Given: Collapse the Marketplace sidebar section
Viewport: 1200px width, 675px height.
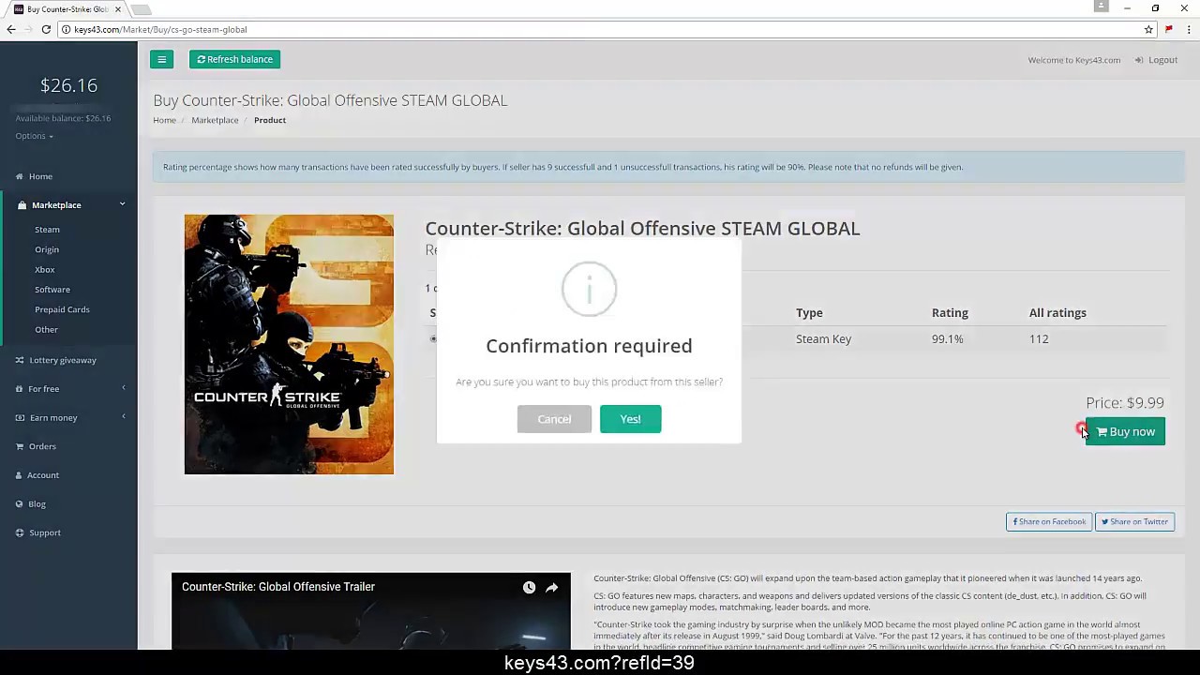Looking at the screenshot, I should [x=68, y=204].
